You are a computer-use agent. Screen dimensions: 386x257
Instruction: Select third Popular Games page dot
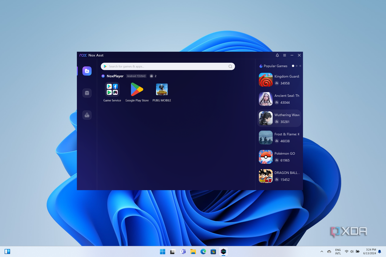[300, 66]
